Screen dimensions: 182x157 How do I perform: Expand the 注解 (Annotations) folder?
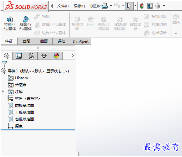point(3,92)
